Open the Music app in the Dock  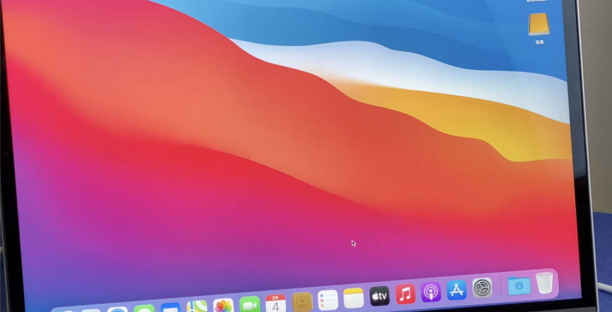405,294
